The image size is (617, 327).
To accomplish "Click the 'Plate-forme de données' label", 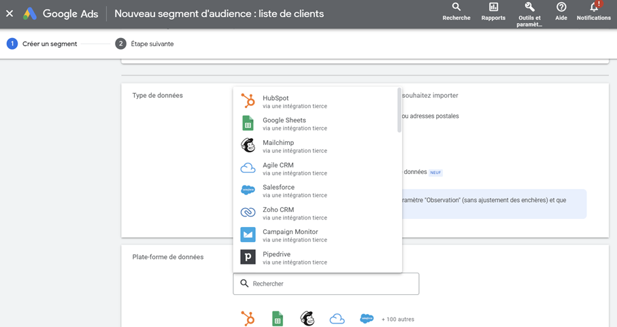I will point(168,257).
